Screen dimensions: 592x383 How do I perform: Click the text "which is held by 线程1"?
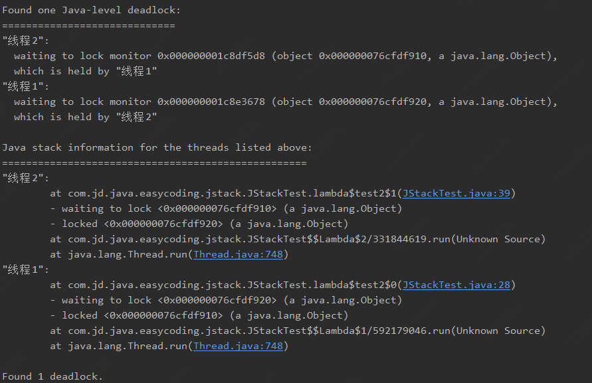coord(85,71)
